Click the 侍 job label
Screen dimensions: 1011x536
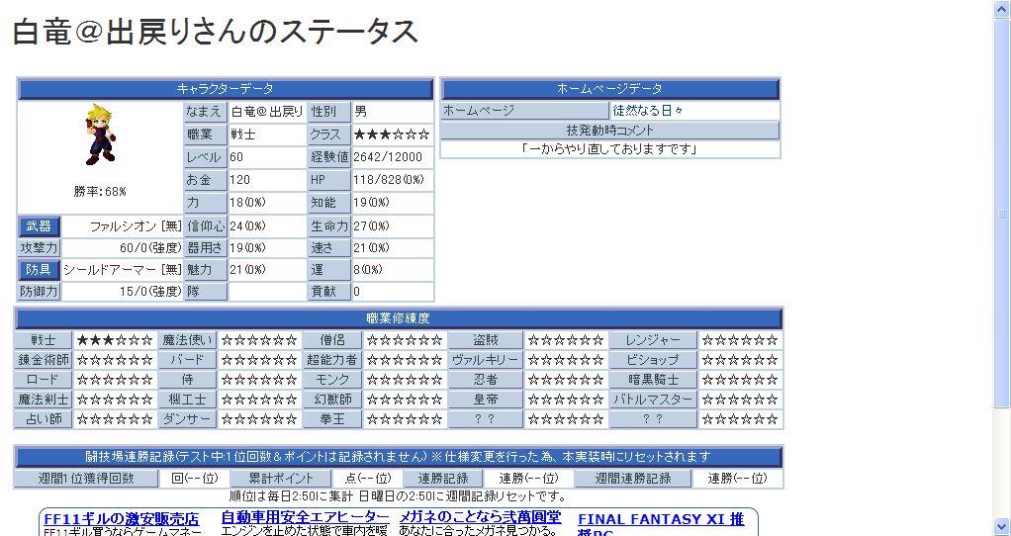coord(188,380)
